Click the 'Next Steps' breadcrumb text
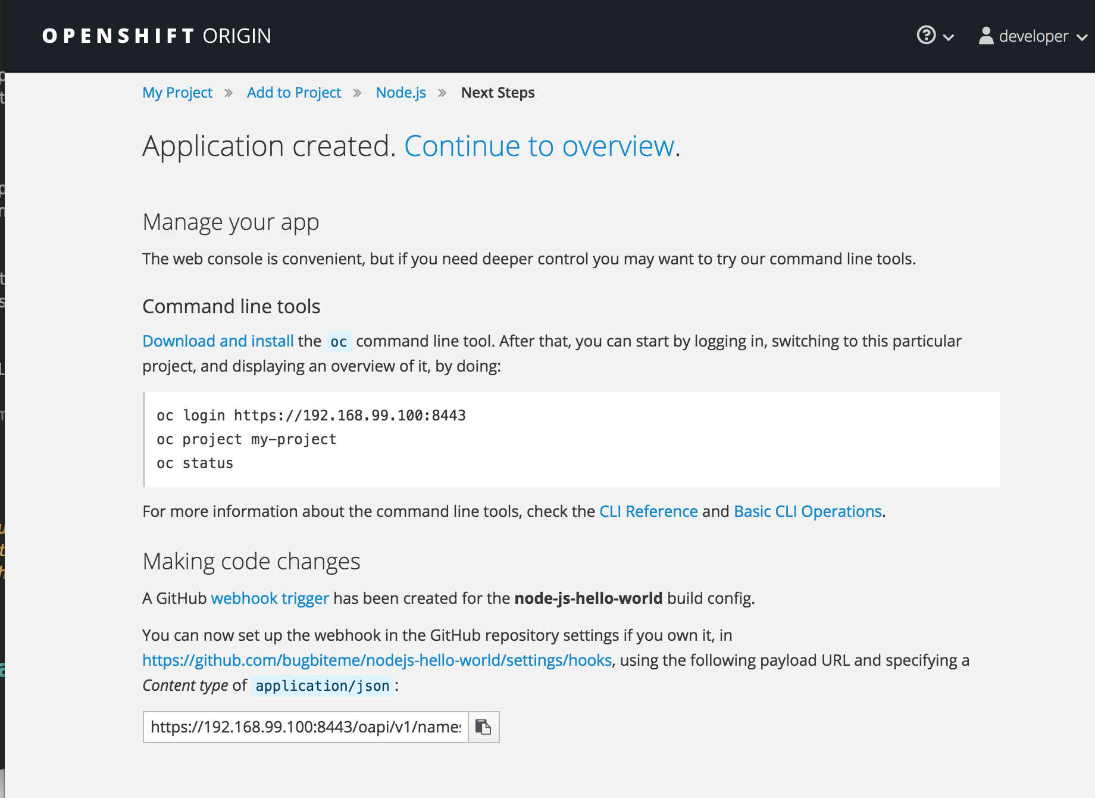 [498, 93]
